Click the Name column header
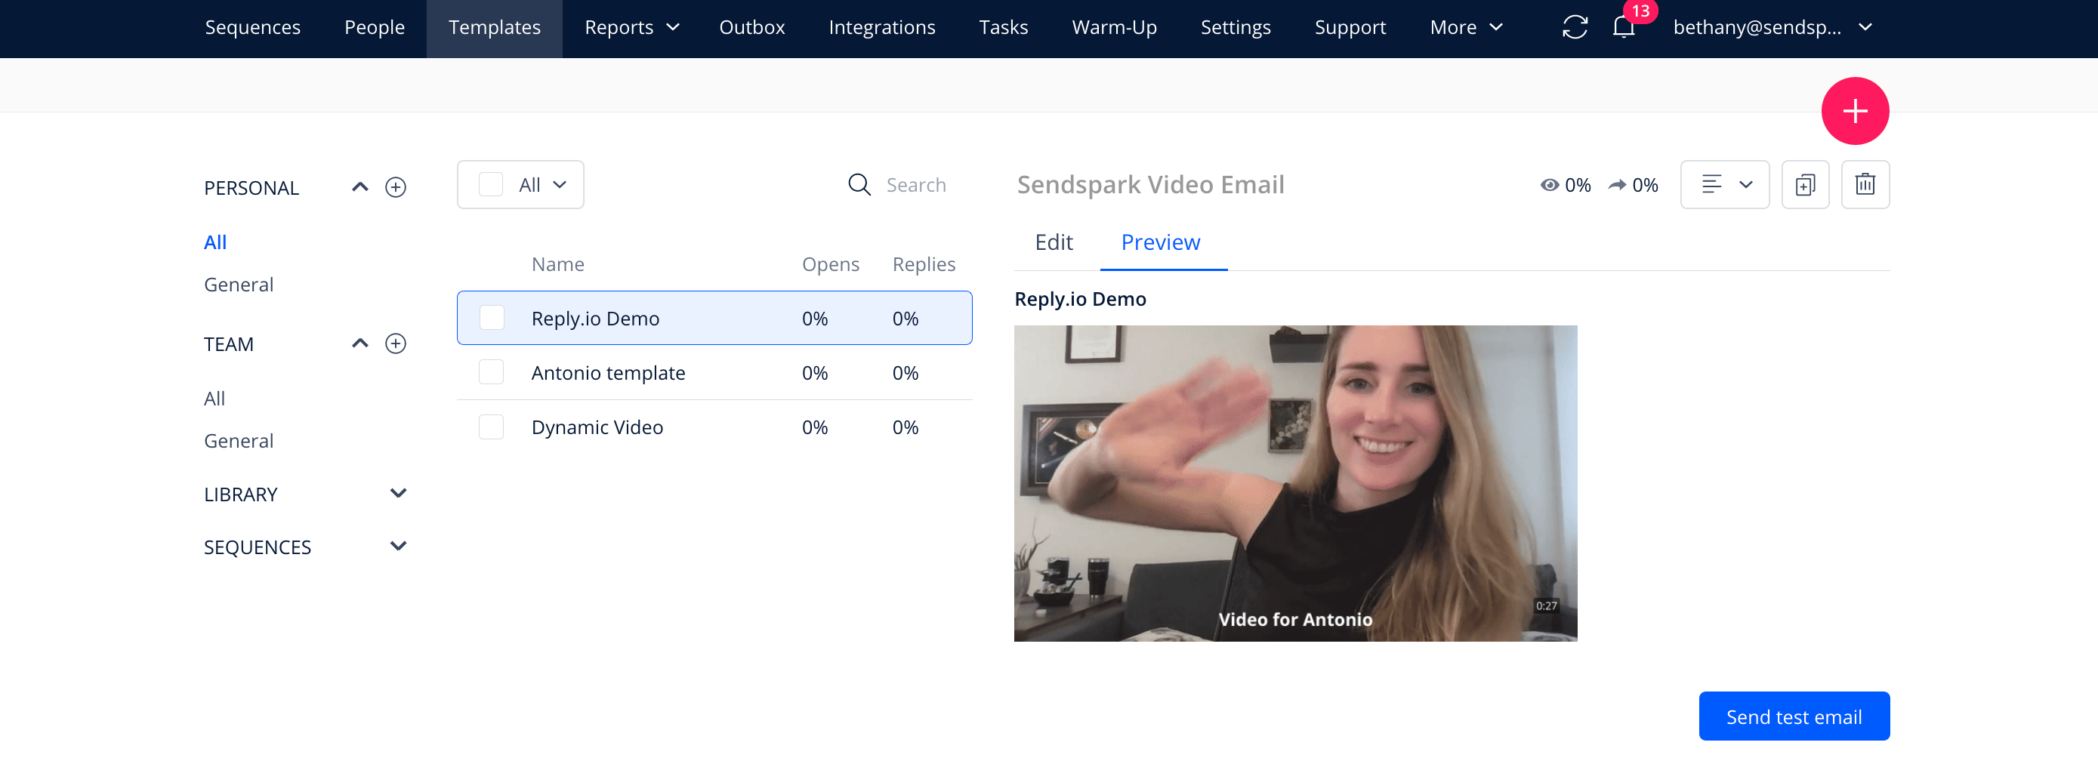Image resolution: width=2098 pixels, height=767 pixels. click(557, 263)
